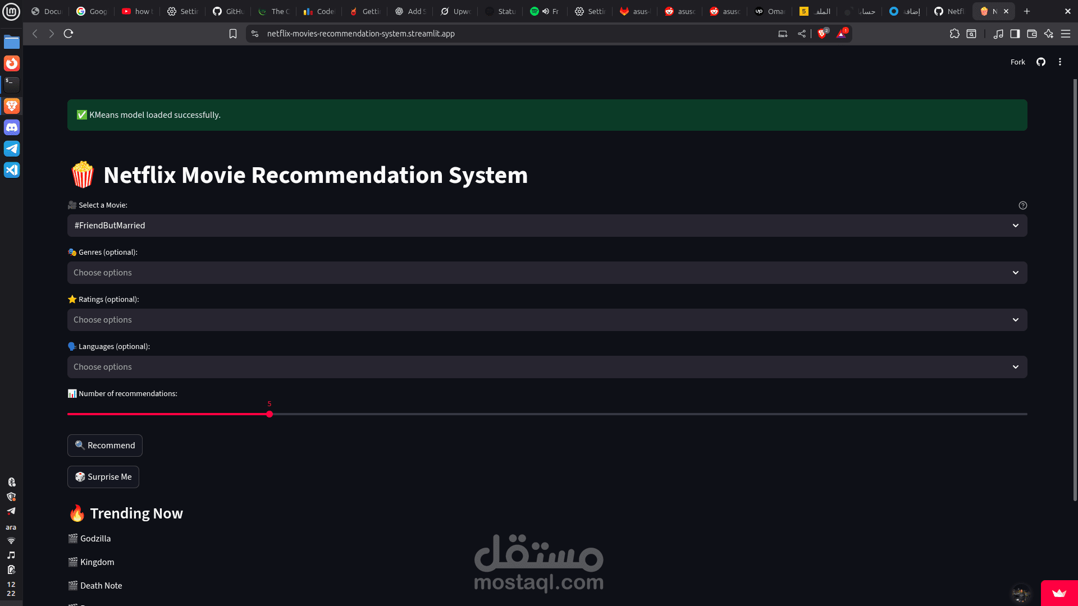View site information icon in address bar
Viewport: 1078px width, 606px height.
255,34
